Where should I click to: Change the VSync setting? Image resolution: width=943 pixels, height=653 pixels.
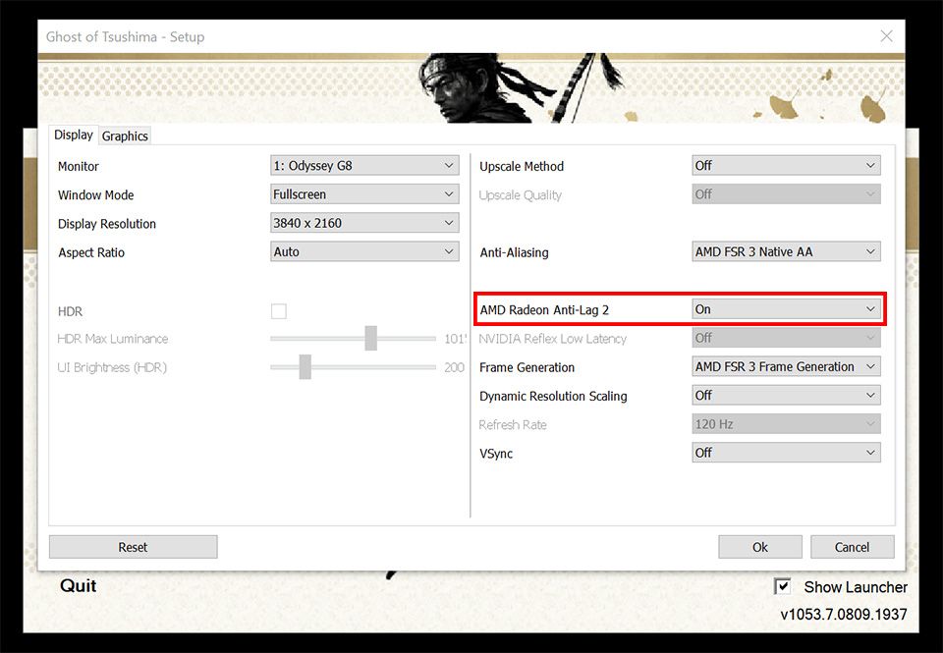(x=786, y=453)
